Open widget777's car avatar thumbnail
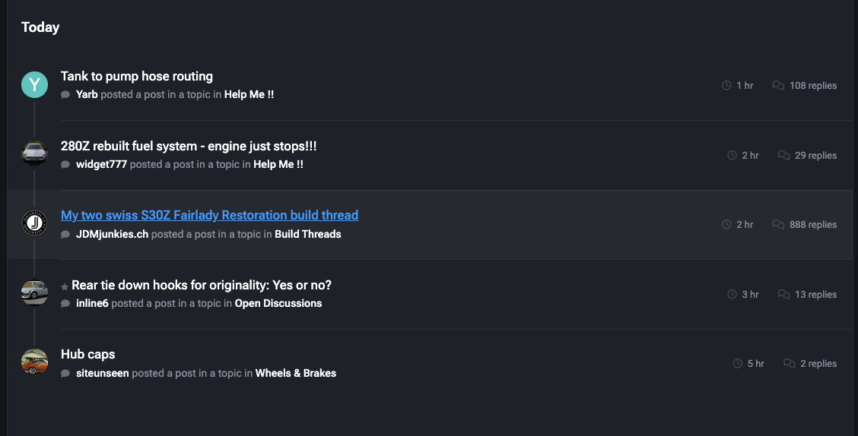Screen dimensions: 858x436 pyautogui.click(x=34, y=154)
